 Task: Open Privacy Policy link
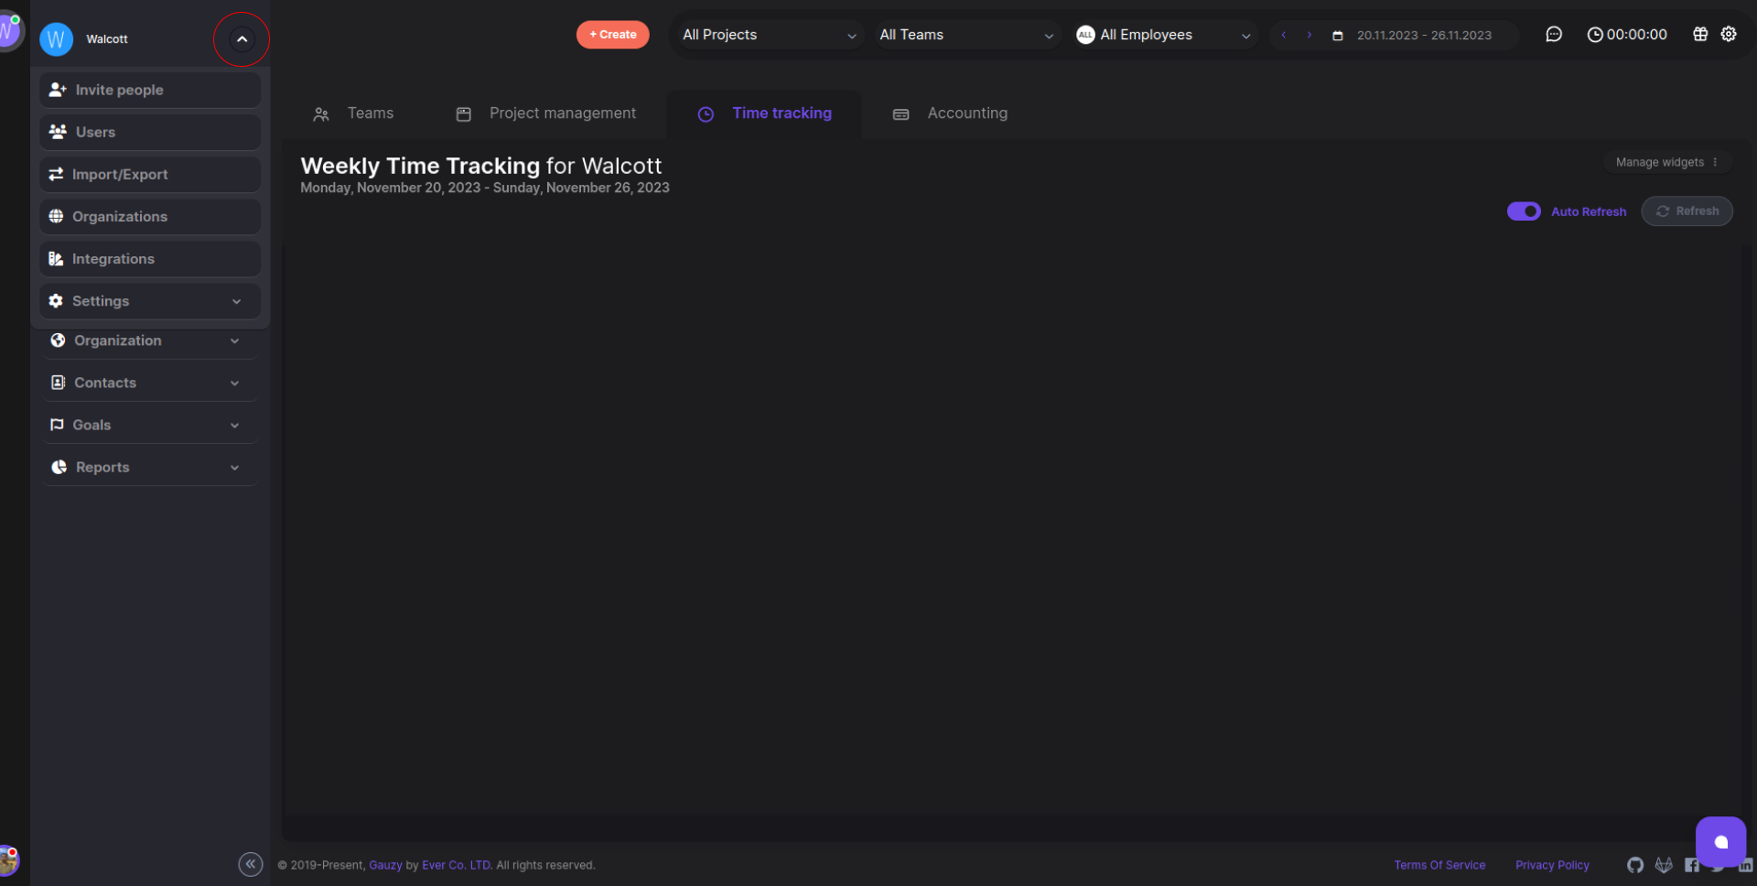(x=1552, y=865)
